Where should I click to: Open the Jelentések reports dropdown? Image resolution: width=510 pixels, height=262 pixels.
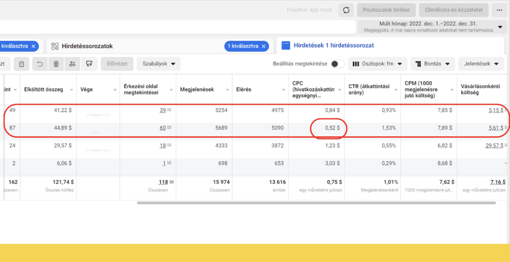point(481,64)
